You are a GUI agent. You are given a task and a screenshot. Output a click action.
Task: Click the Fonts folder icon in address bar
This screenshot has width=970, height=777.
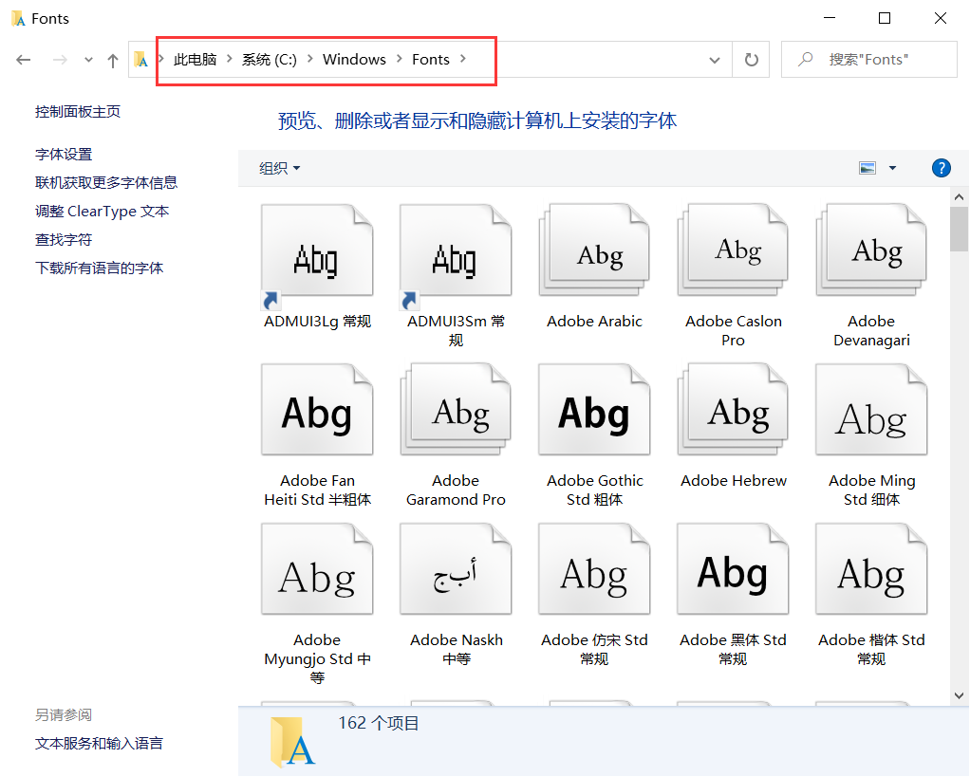[x=140, y=59]
